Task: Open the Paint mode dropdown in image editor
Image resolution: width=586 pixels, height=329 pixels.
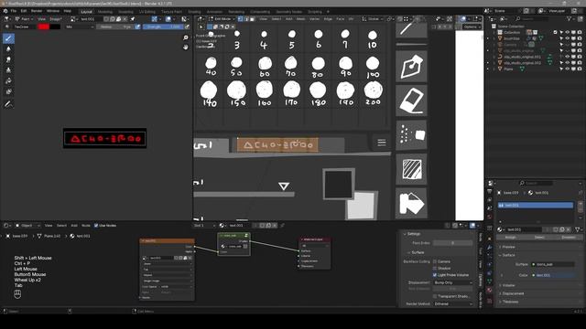Action: pos(25,18)
